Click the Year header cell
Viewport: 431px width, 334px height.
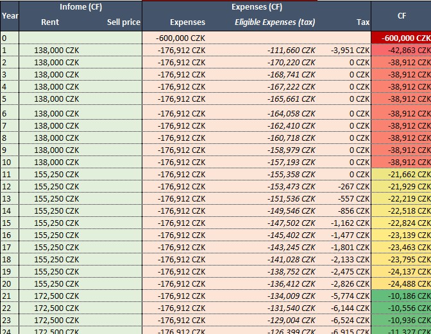9,15
